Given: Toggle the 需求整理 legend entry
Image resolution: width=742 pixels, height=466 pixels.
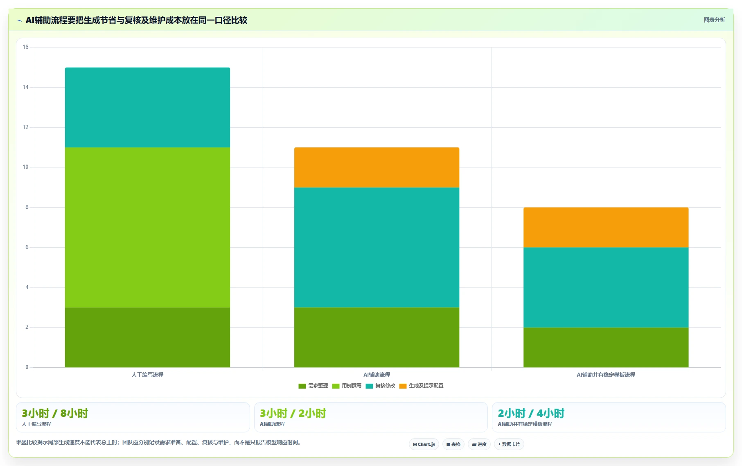Looking at the screenshot, I should 313,386.
